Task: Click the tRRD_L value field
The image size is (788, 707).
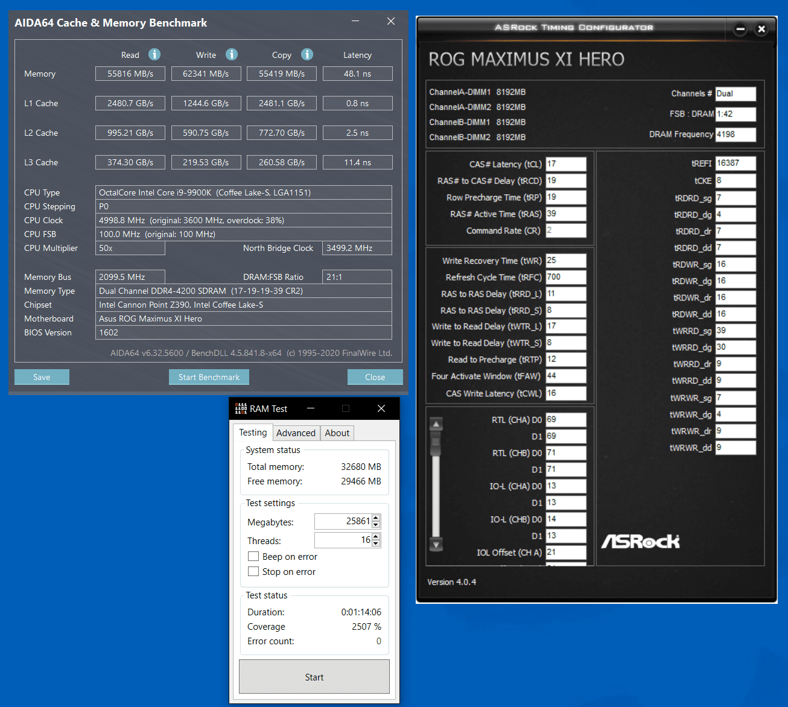Action: pyautogui.click(x=566, y=294)
